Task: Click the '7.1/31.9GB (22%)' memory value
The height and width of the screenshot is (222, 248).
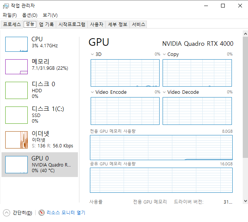Action: [50, 68]
